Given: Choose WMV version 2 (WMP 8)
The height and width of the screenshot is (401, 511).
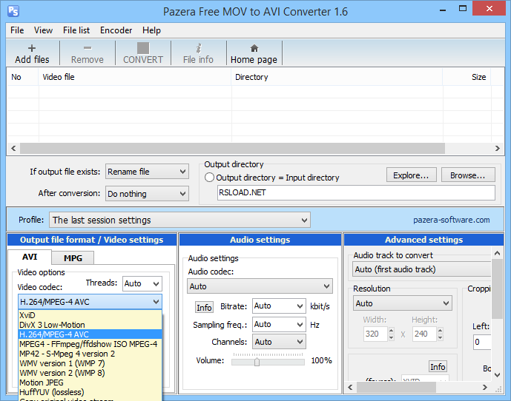Looking at the screenshot, I should point(90,373).
